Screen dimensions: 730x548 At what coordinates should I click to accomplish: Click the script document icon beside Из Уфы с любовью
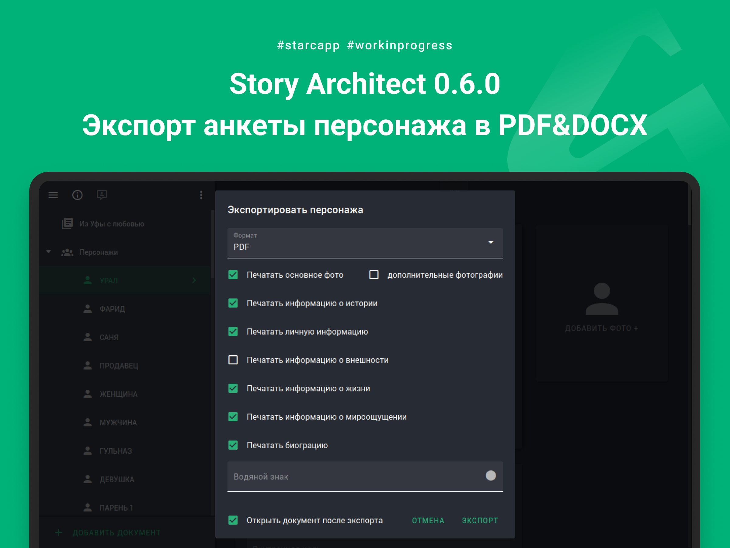(x=67, y=224)
